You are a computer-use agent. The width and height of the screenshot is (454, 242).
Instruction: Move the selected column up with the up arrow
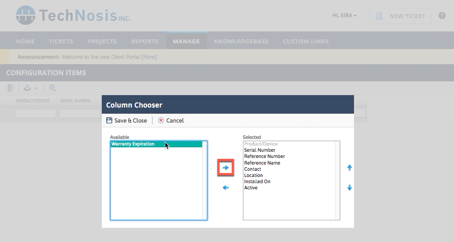(x=350, y=168)
